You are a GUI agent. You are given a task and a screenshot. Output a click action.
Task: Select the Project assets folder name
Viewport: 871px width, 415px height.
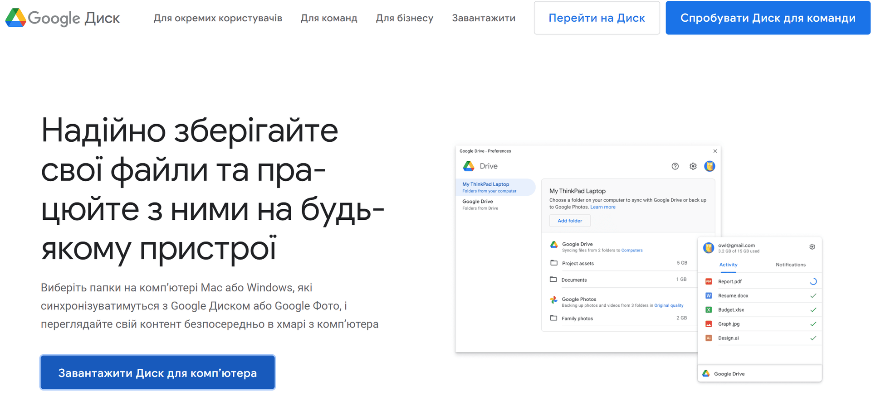click(577, 263)
